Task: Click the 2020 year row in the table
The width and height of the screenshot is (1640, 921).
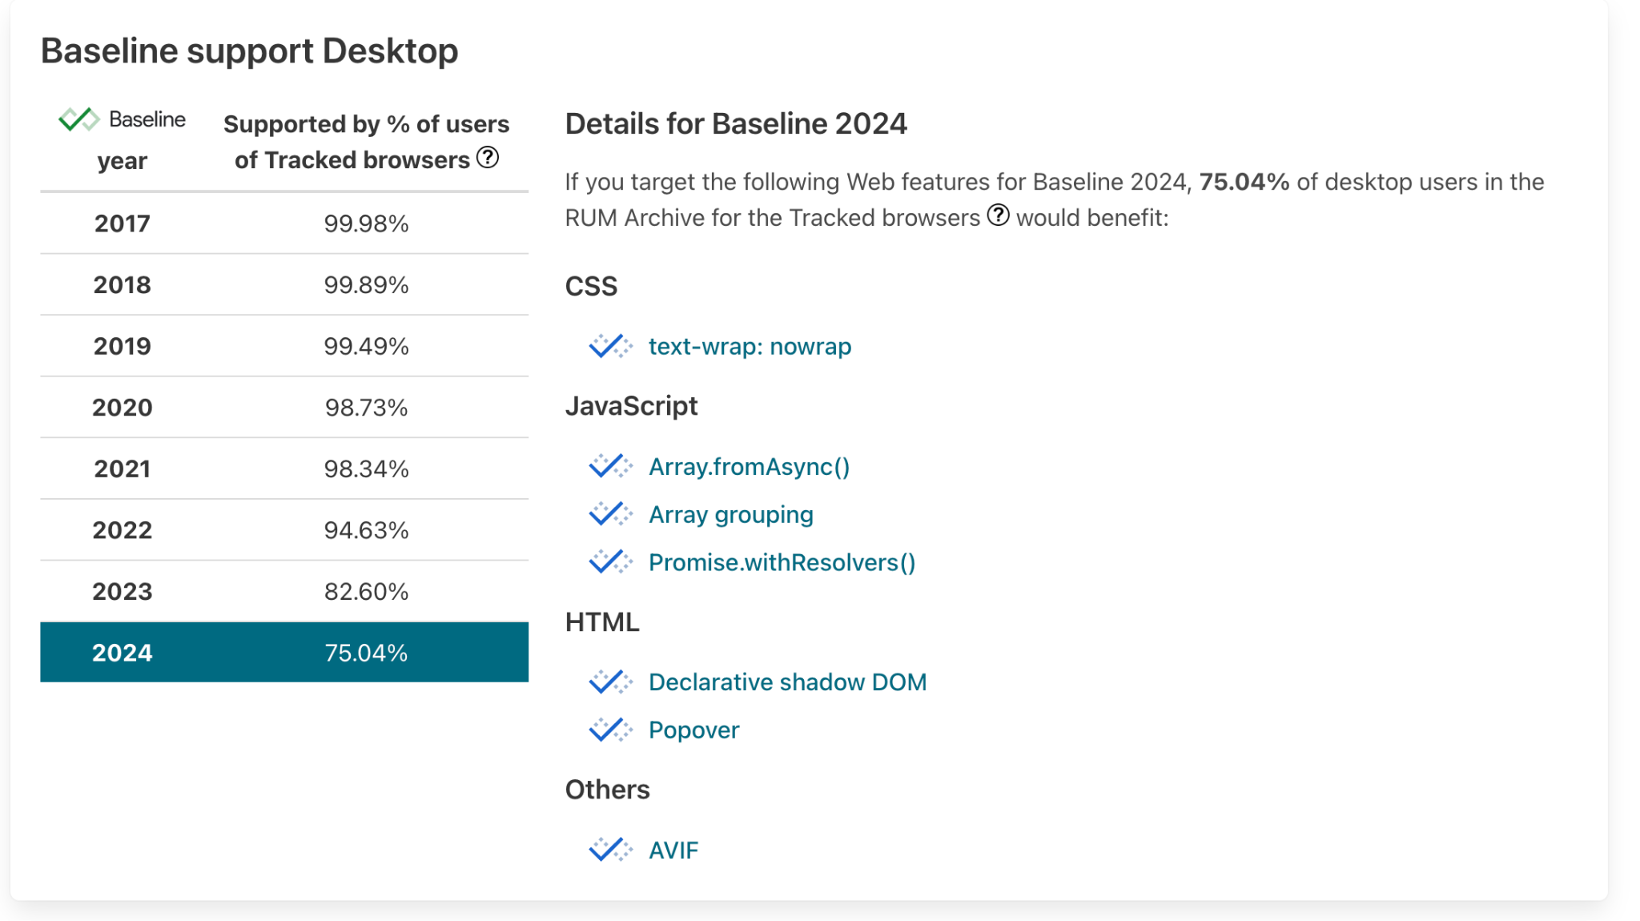Action: pyautogui.click(x=285, y=407)
